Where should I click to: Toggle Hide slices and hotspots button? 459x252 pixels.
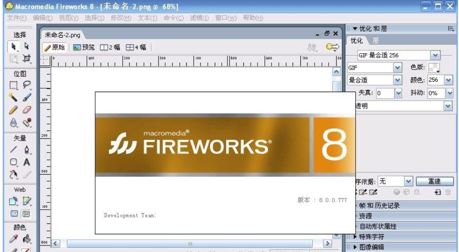click(x=14, y=214)
